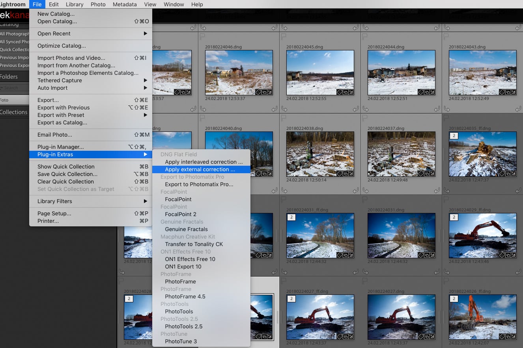Click stack count badge on 20180224031_ff.dng
The width and height of the screenshot is (523, 348).
(291, 217)
